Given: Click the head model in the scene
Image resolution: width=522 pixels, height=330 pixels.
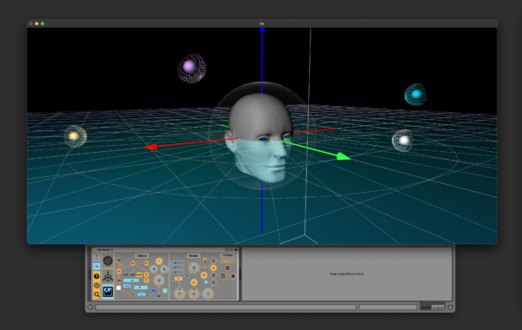Looking at the screenshot, I should point(258,137).
